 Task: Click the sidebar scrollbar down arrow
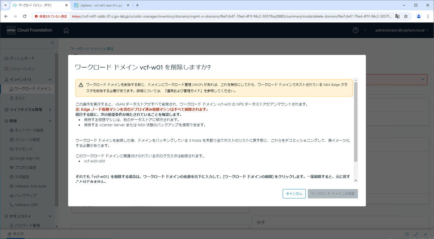56,227
